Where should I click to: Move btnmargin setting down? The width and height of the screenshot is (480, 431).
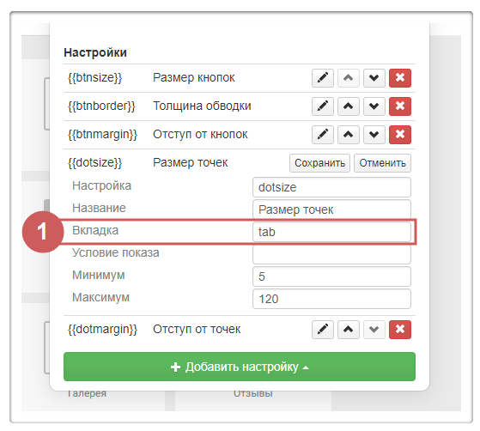[x=374, y=135]
